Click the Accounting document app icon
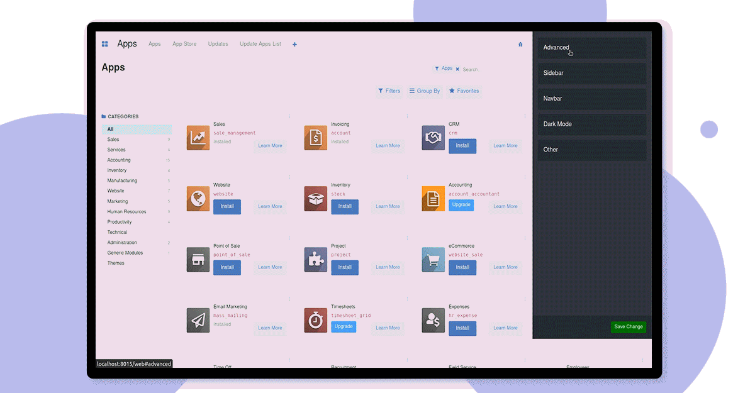Image resolution: width=755 pixels, height=393 pixels. (x=433, y=199)
